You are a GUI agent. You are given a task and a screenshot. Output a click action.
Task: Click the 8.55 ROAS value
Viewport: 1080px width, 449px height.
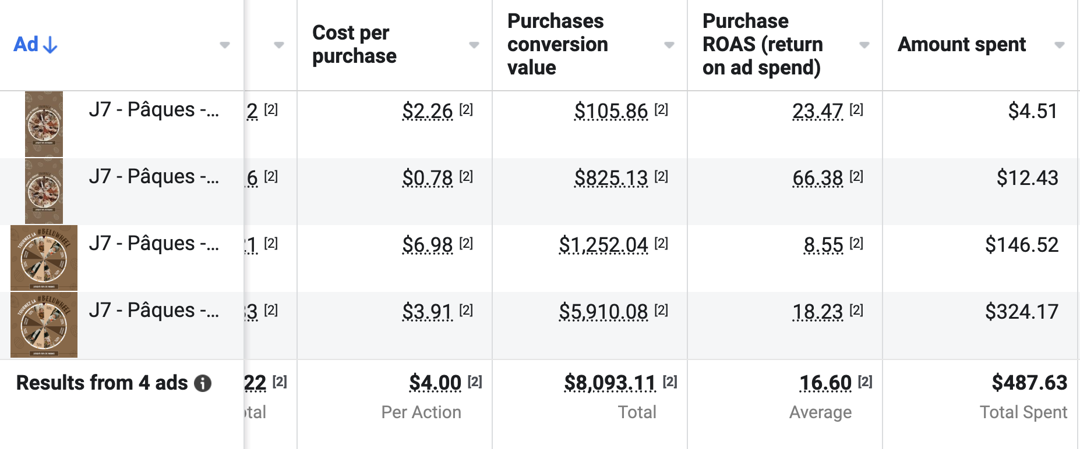click(x=823, y=245)
